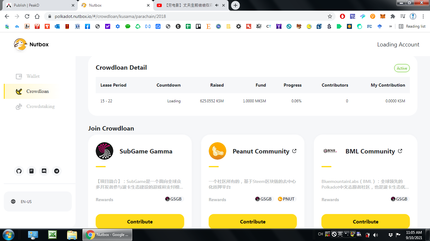430x241 pixels.
Task: Open the Chrome Extensions puzzle menu
Action: (x=393, y=16)
